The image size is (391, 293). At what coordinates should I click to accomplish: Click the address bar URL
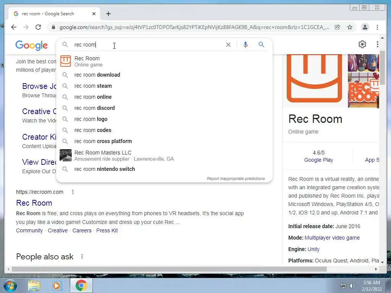[194, 27]
